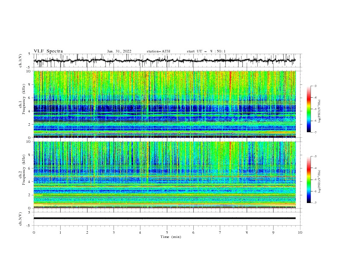
Task: Click the "ch.1(V)" axis label
Action: (x=20, y=61)
